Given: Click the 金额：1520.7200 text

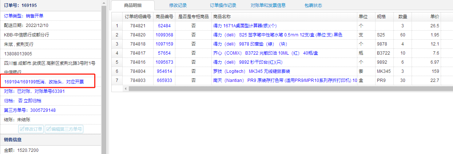Looking at the screenshot, I should (x=21, y=150).
